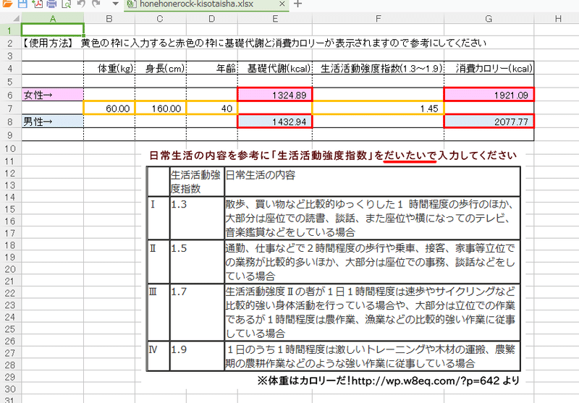Close the honehonerock-kisotaisha.xlsx tab

pos(282,4)
